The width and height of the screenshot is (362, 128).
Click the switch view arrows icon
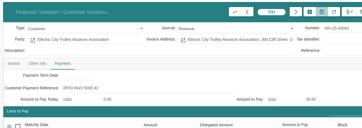(x=235, y=12)
